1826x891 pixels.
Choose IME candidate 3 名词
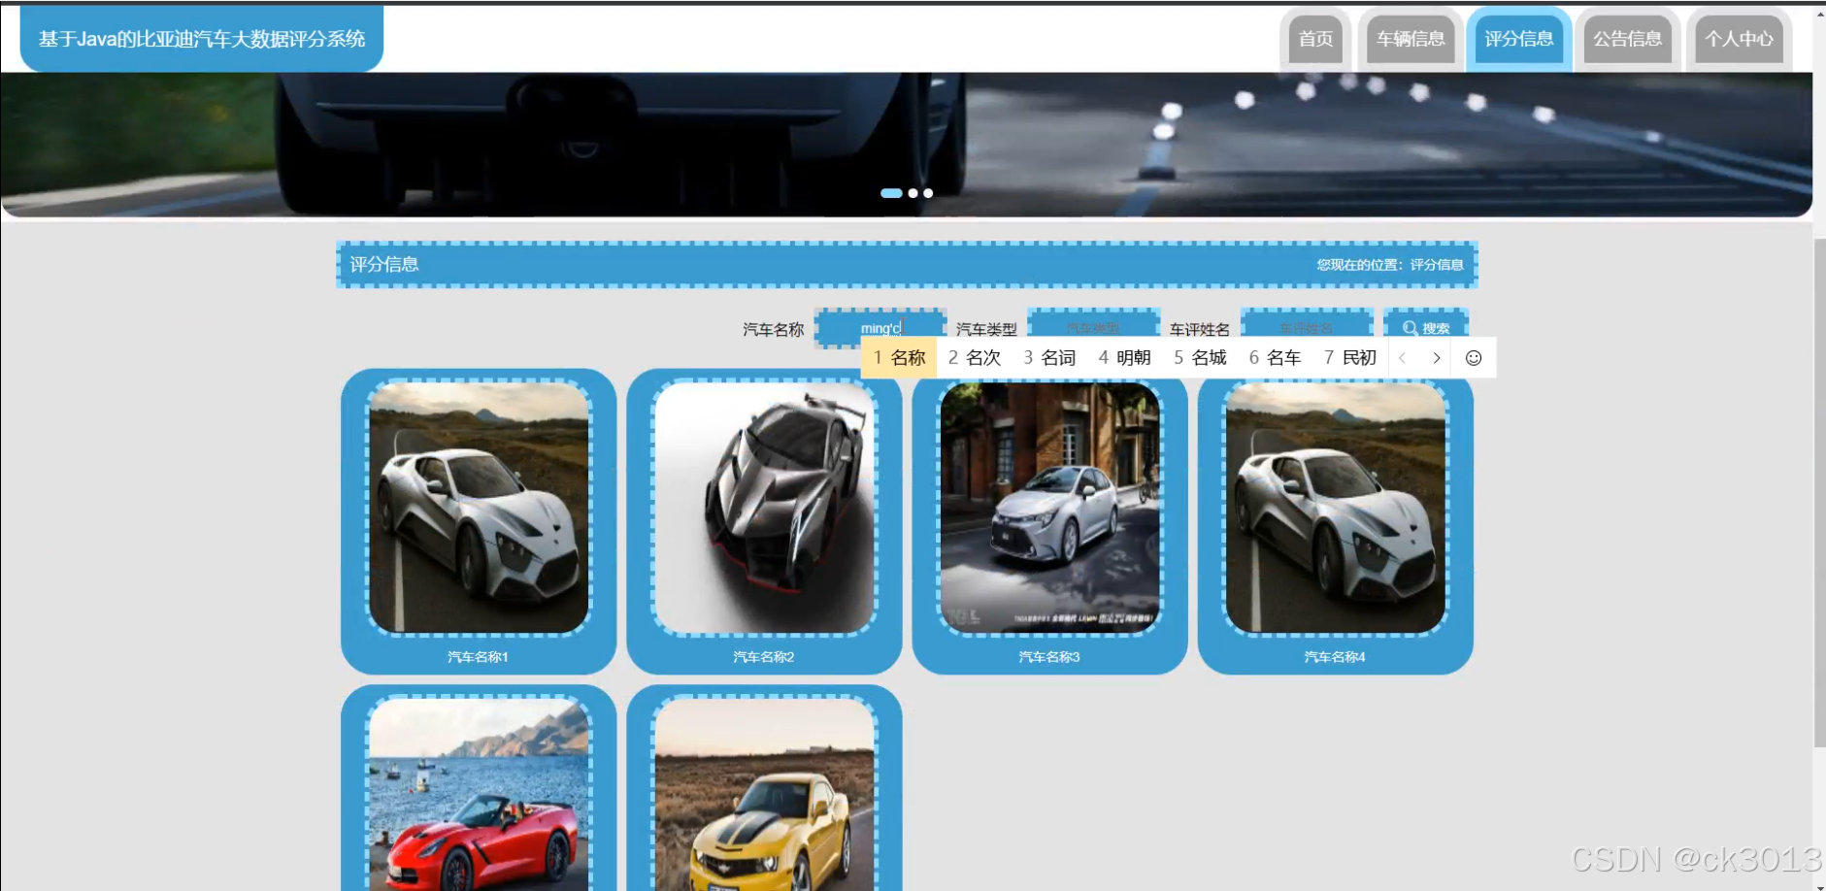pyautogui.click(x=1049, y=357)
